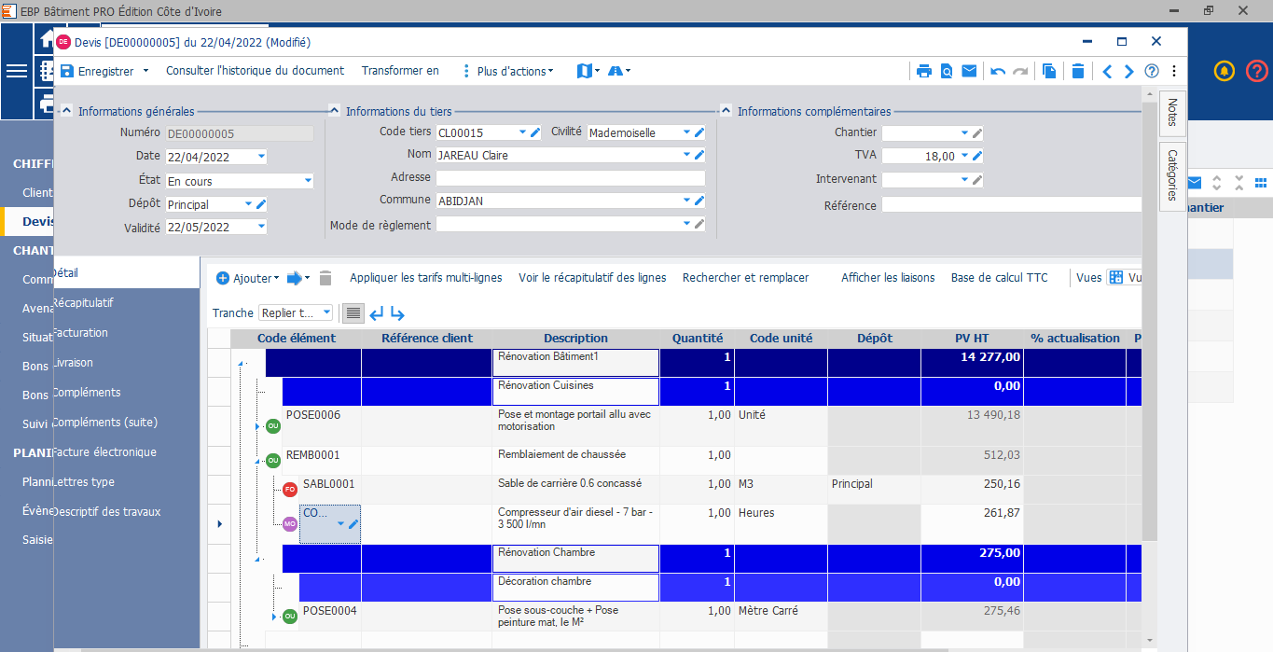Viewport: 1273px width, 652px height.
Task: Click the pencil icon next to Code tiers
Action: tap(535, 132)
